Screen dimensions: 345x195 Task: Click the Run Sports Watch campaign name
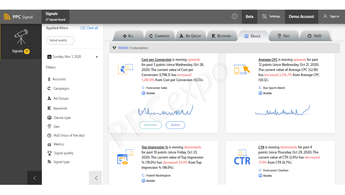tap(274, 88)
